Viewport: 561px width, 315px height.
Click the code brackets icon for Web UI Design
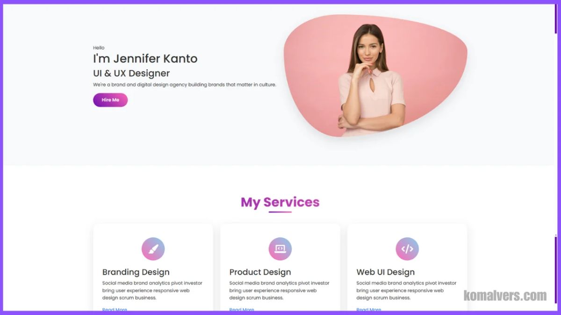(x=407, y=249)
